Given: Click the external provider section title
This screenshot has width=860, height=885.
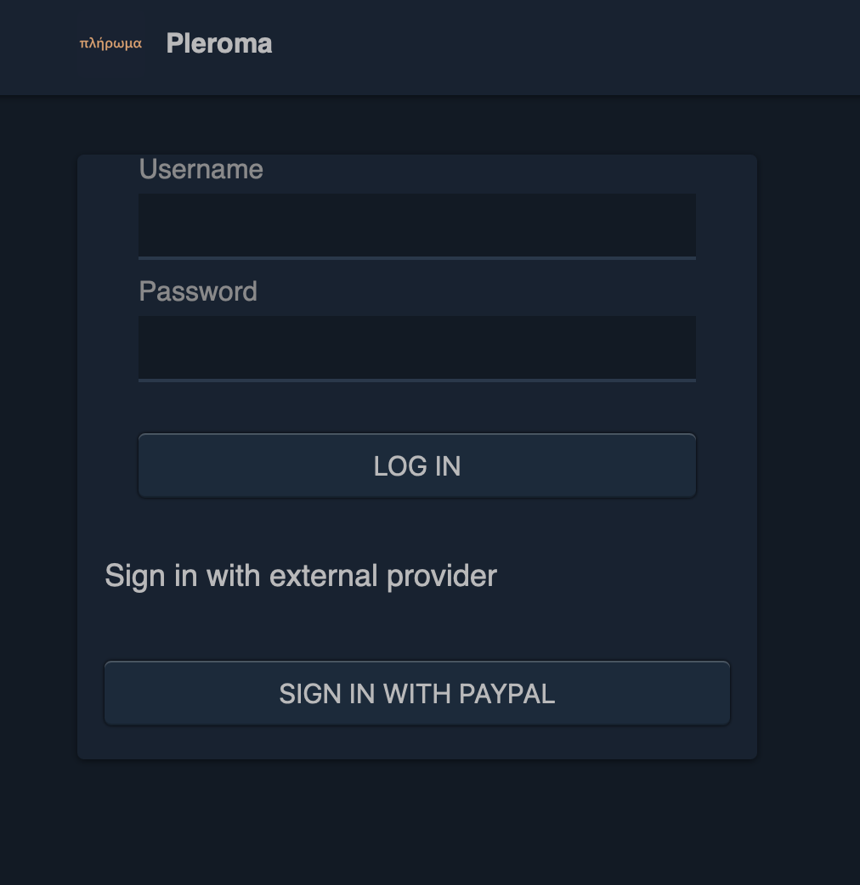Looking at the screenshot, I should [x=301, y=576].
